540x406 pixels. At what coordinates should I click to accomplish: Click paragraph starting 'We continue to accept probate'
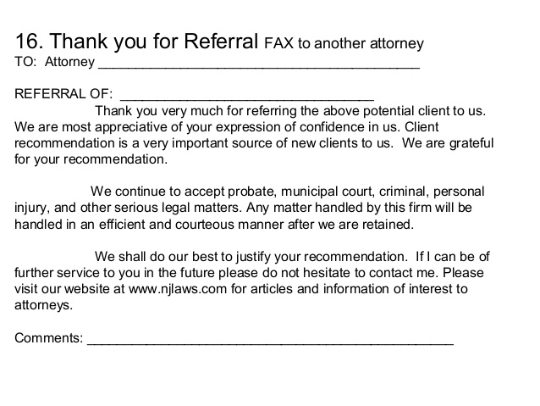250,208
